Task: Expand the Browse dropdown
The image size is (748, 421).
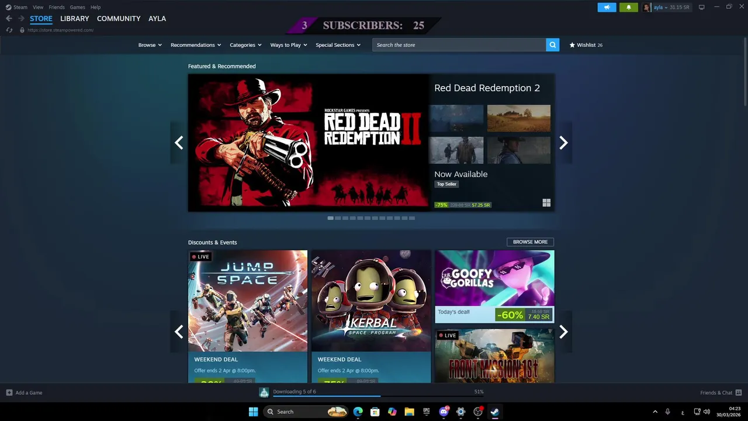Action: tap(150, 45)
